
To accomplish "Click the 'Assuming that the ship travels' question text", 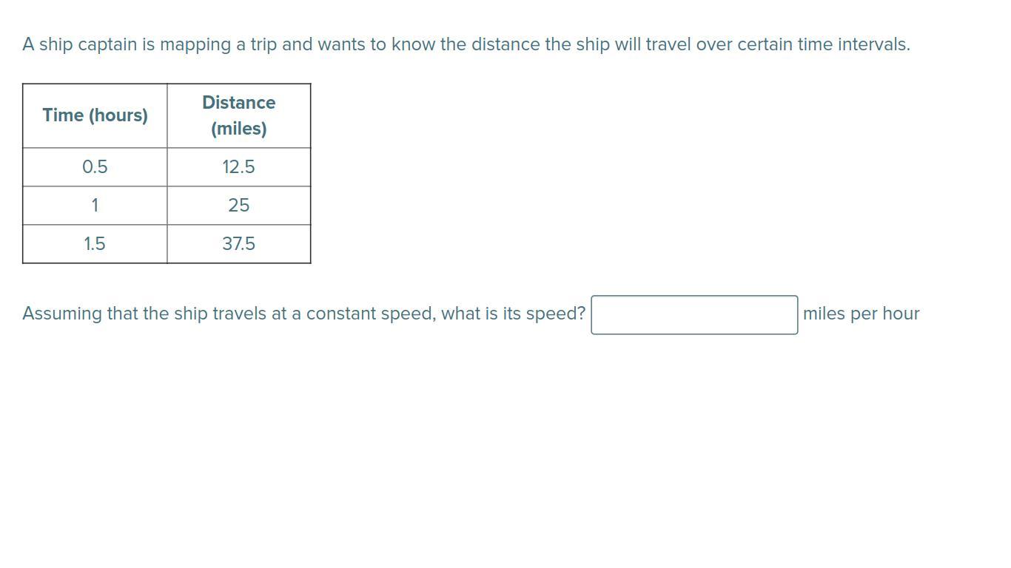I will click(x=303, y=314).
